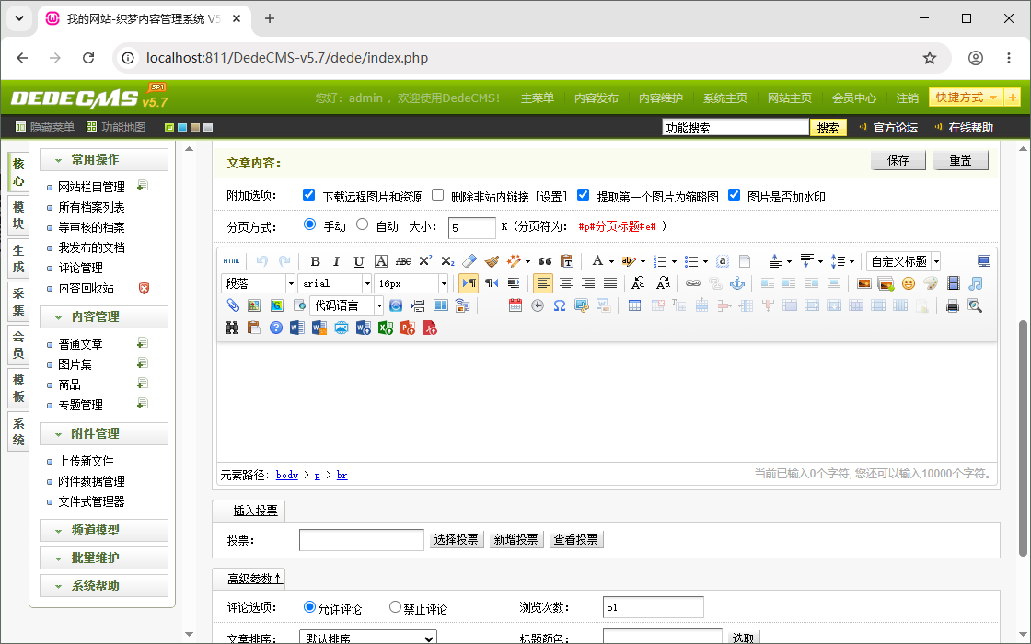The height and width of the screenshot is (644, 1031).
Task: Insert a horizontal rule line
Action: pyautogui.click(x=493, y=305)
